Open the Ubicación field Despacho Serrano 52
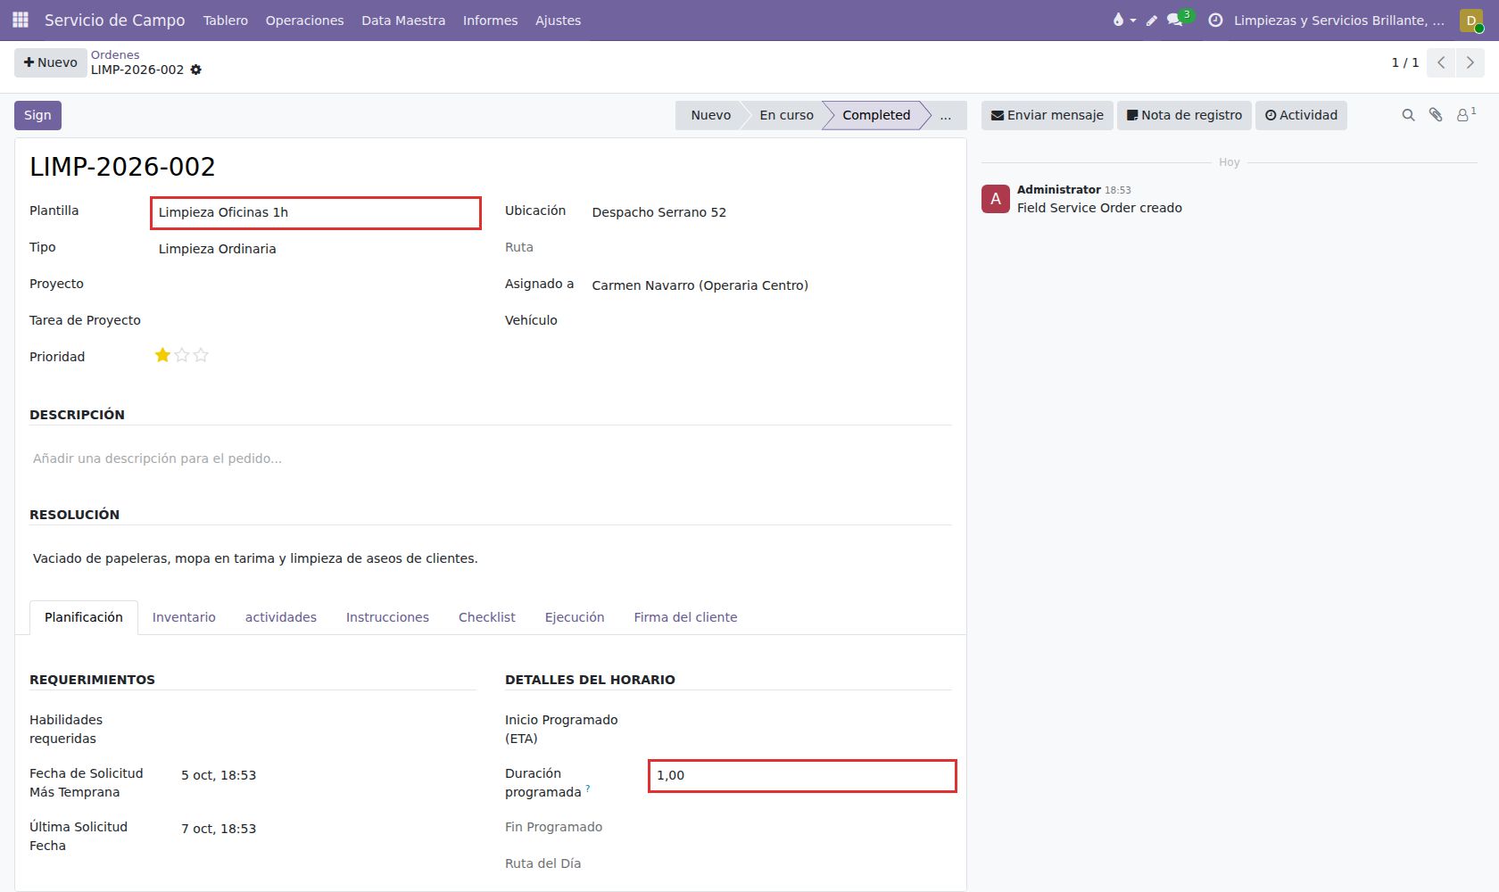 [771, 212]
